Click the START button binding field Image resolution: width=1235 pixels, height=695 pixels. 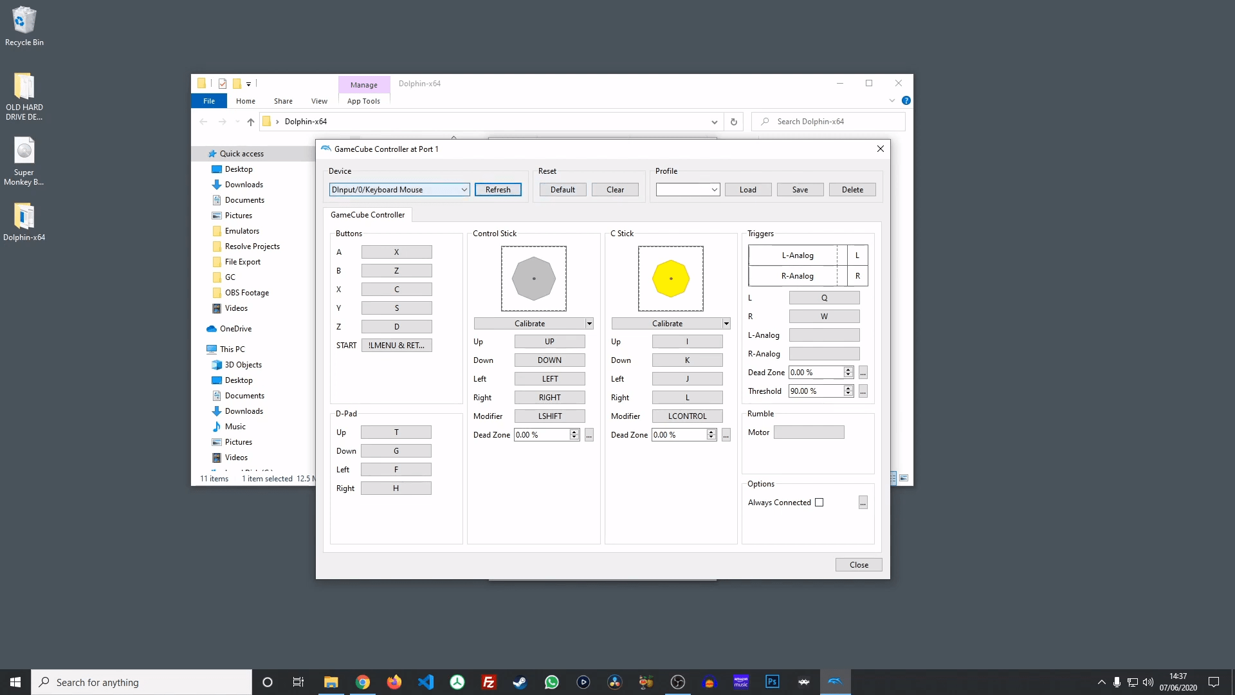coord(396,344)
